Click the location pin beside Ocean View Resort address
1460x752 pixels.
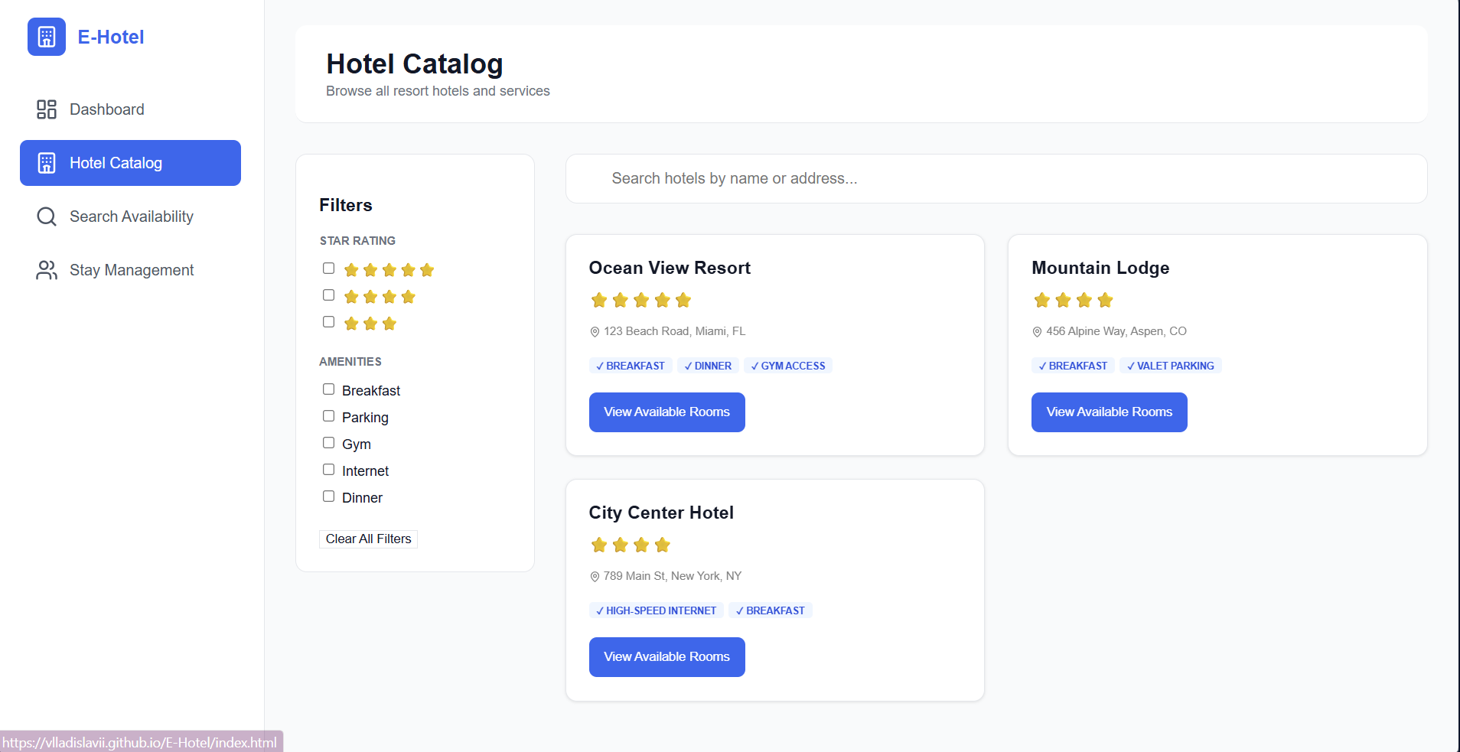[x=595, y=331]
